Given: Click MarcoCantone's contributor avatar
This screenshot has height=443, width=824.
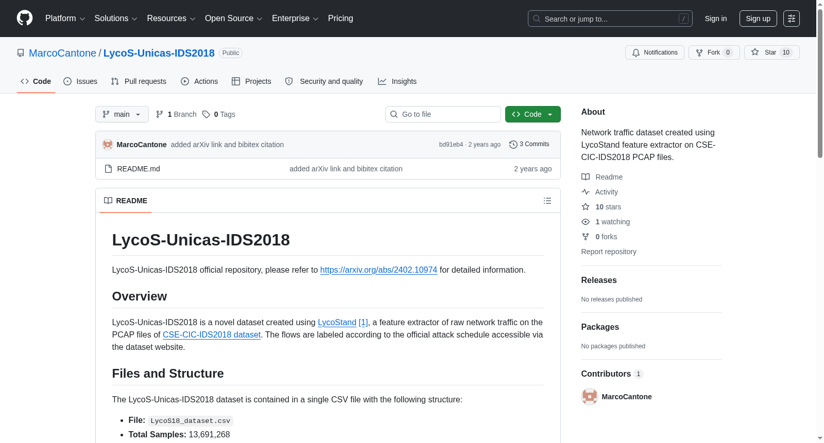Looking at the screenshot, I should click(590, 397).
